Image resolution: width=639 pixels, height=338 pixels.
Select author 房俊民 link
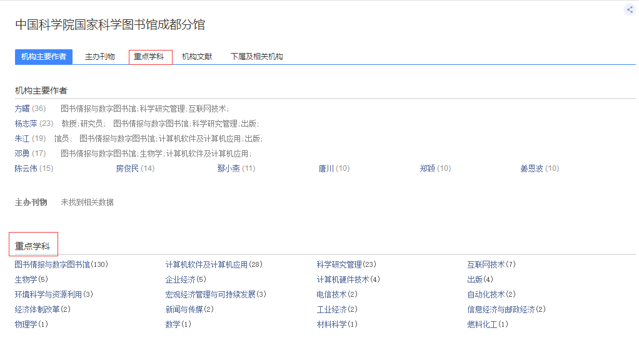(x=127, y=168)
